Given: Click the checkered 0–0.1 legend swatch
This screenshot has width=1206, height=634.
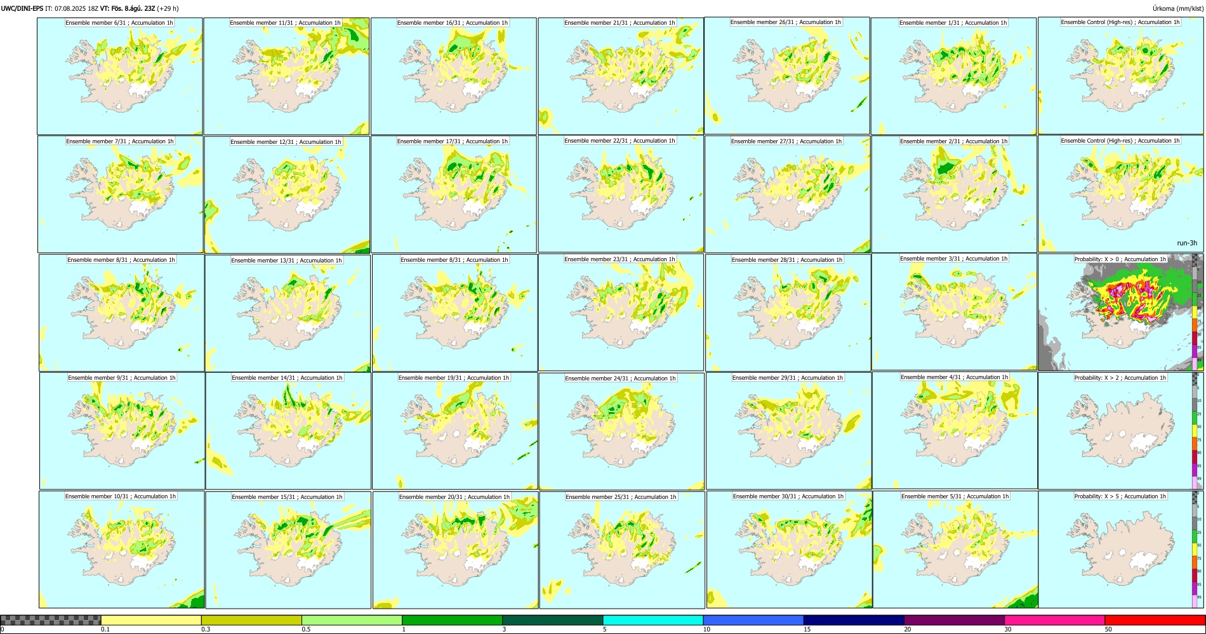Looking at the screenshot, I should click(x=51, y=620).
